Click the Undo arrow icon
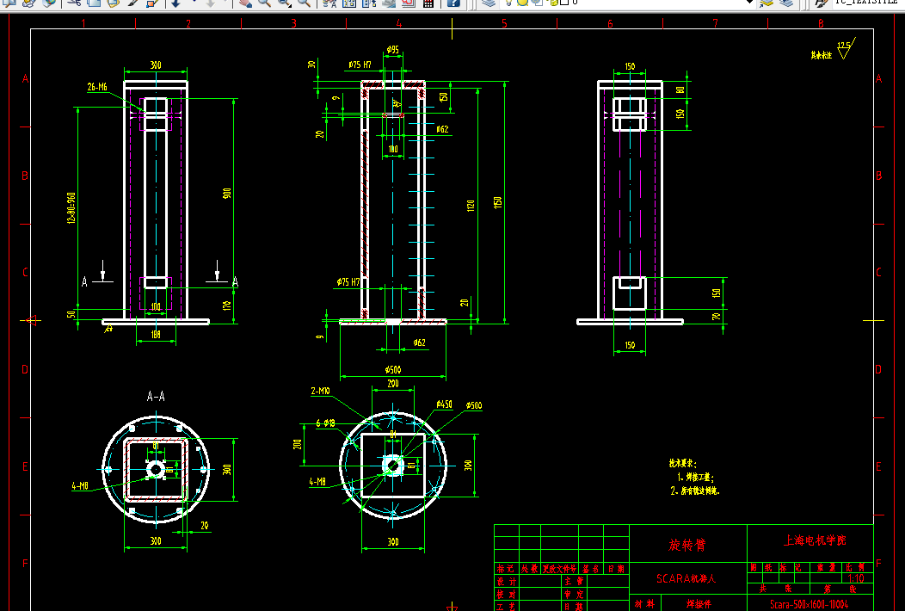905x611 pixels. 176,3
